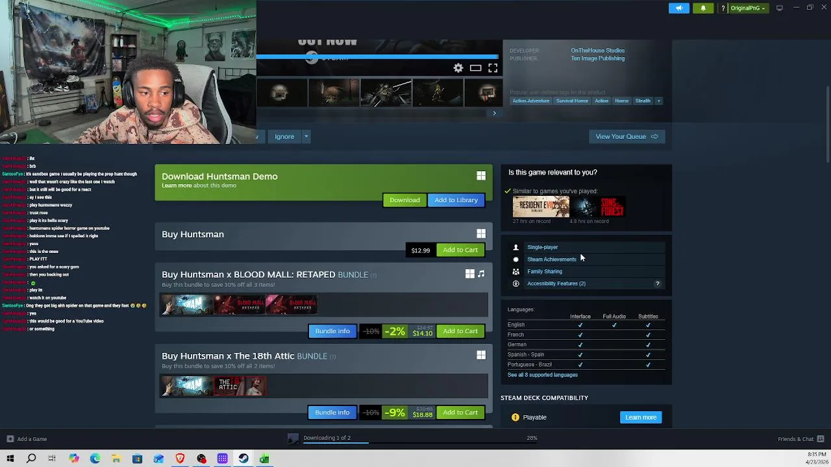Switch to Big Picture mode monitor icon
The width and height of the screenshot is (831, 467).
click(780, 8)
